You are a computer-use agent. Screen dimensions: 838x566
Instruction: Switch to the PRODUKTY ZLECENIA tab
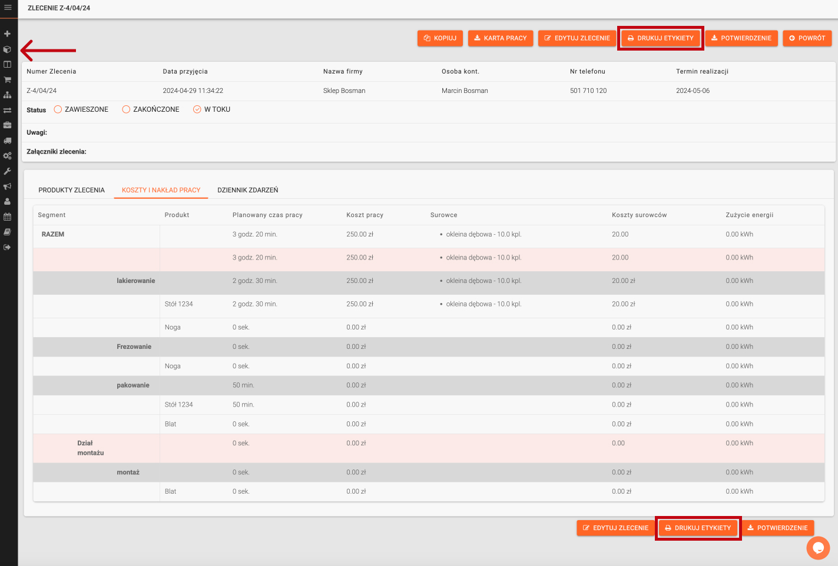click(x=71, y=190)
